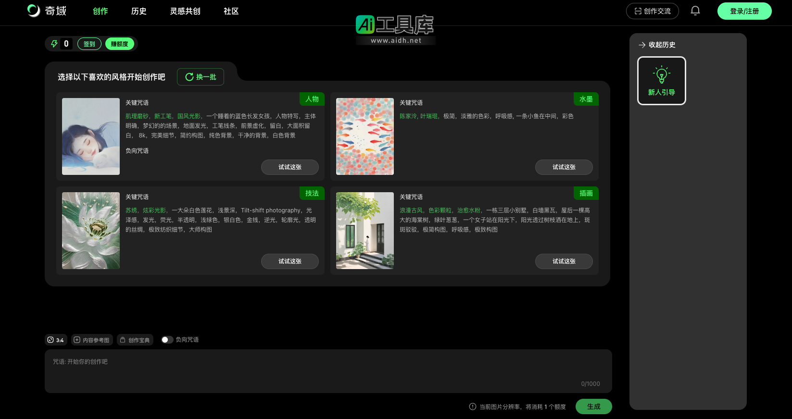Screen dimensions: 792x419
Task: Click the prompt text input area
Action: 328,371
